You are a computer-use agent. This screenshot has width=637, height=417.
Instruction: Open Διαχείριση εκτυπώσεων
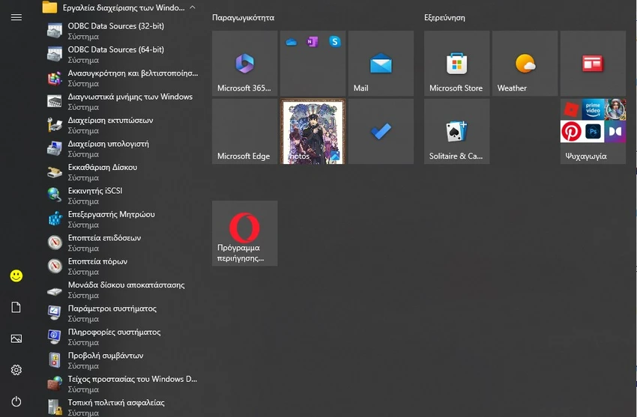122,125
